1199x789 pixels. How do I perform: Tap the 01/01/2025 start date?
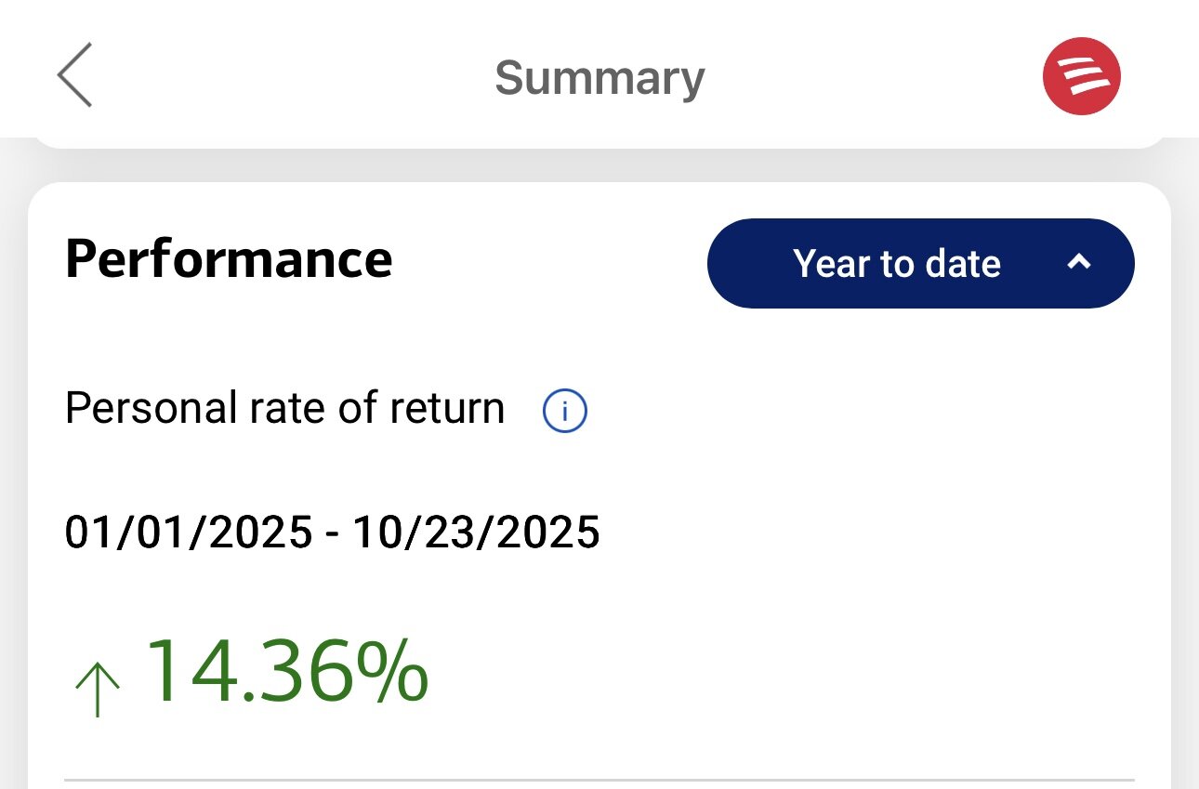pos(188,533)
